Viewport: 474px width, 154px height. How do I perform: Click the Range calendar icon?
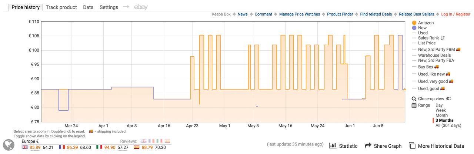(414, 106)
